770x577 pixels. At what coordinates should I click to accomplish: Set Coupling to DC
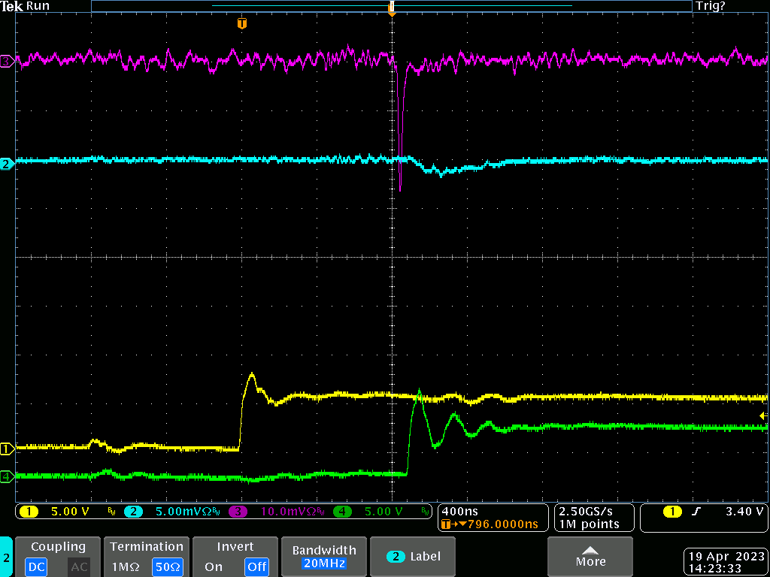37,567
